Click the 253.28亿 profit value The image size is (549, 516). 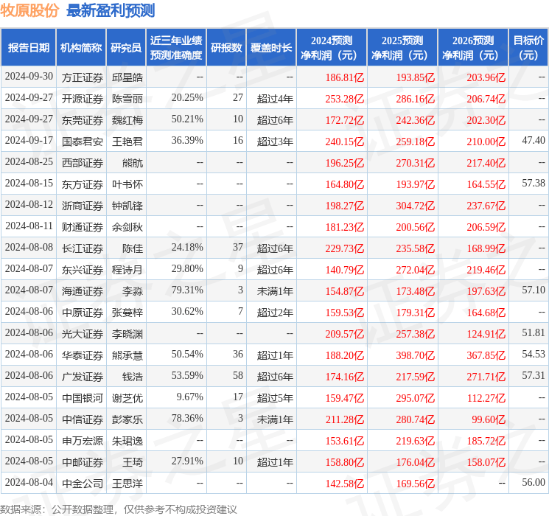(345, 99)
